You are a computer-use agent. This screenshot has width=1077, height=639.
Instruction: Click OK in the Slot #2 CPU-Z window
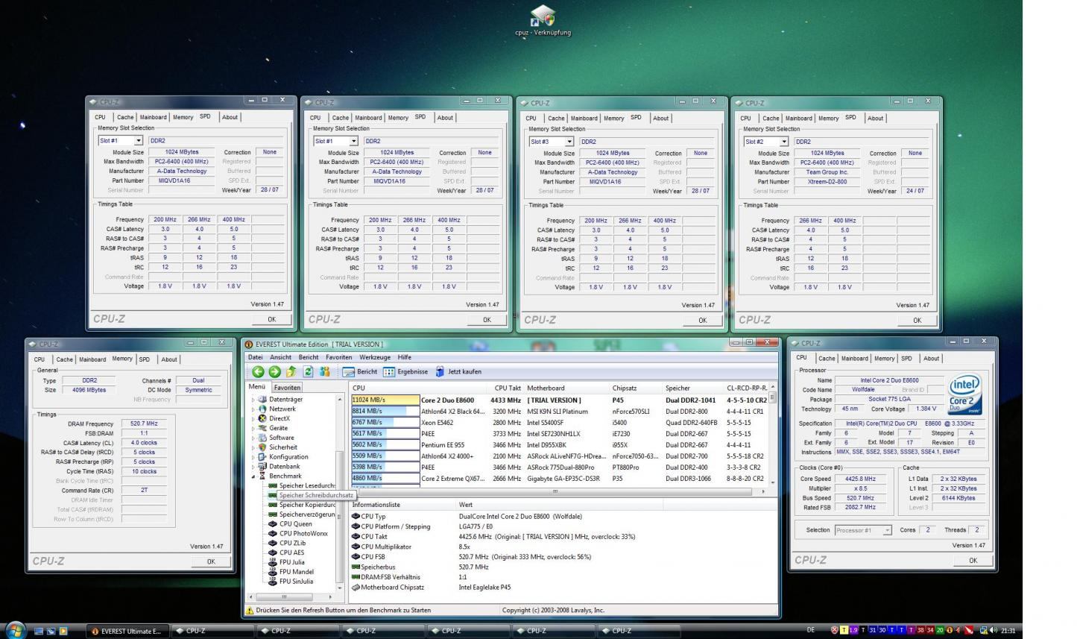[x=917, y=320]
